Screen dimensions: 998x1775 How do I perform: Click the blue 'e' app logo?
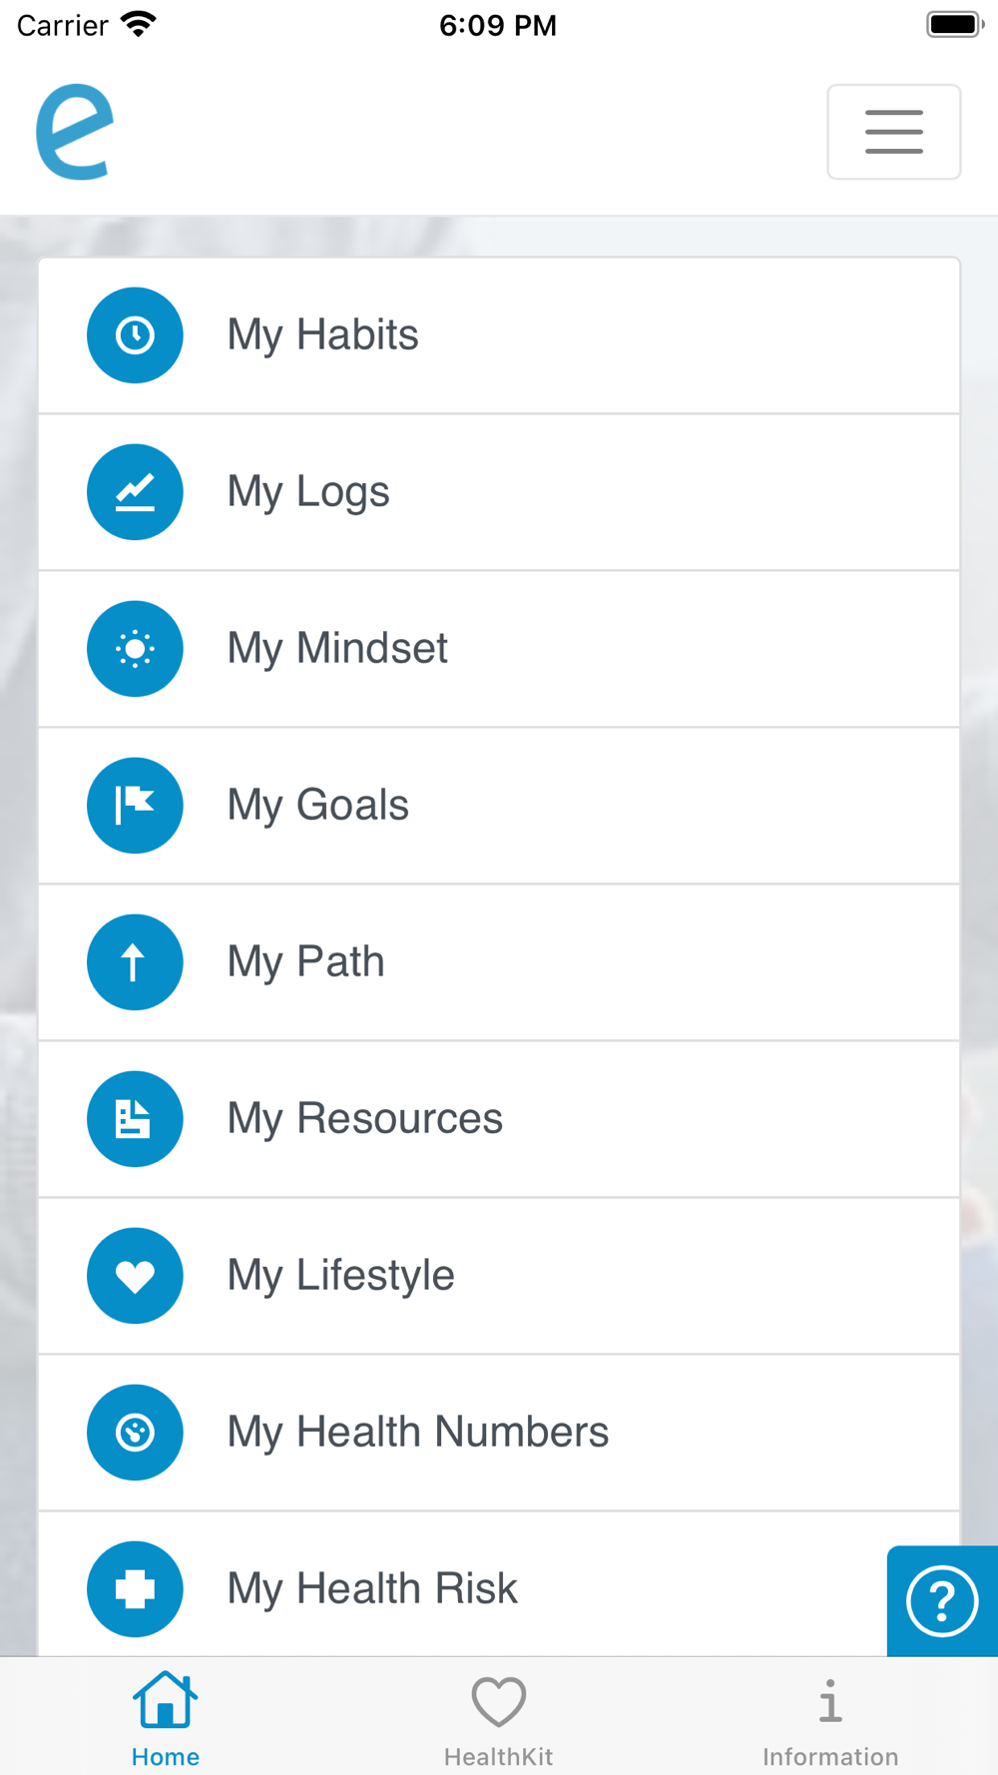(x=75, y=132)
